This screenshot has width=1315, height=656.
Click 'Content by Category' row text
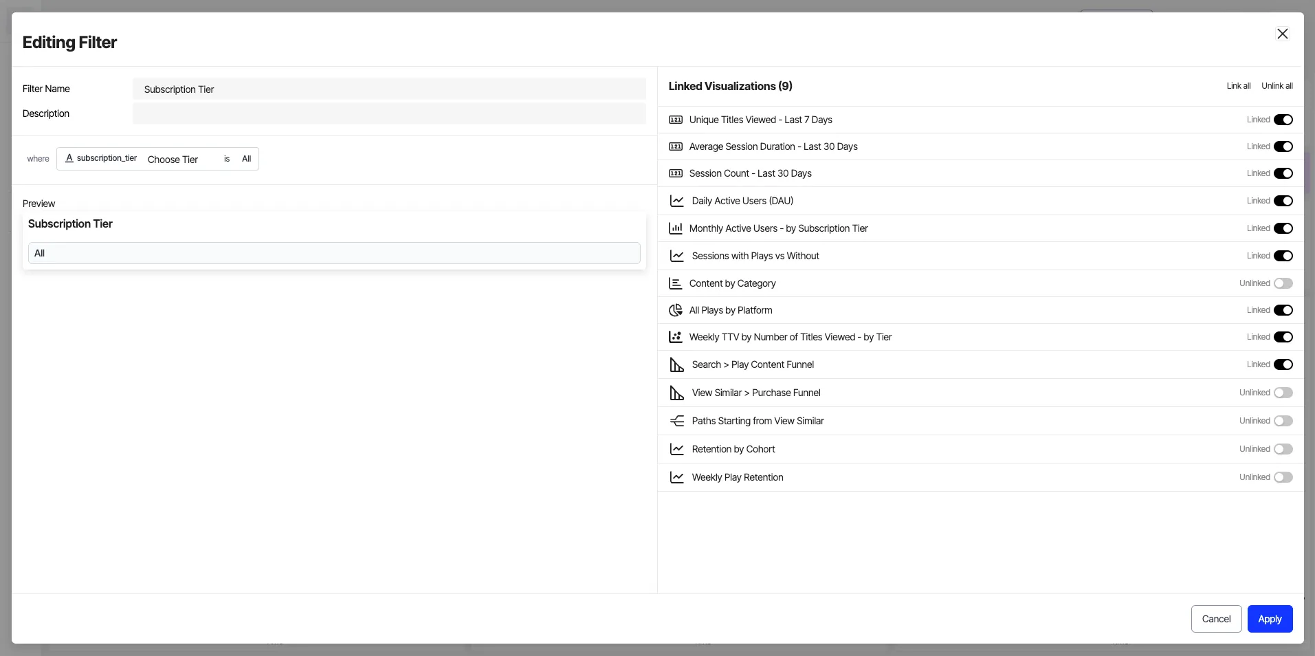coord(733,283)
